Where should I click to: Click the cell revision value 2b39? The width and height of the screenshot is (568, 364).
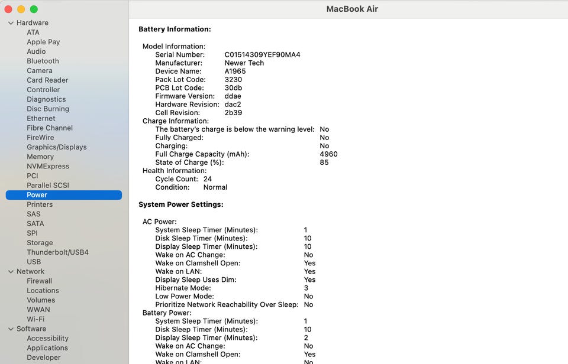pyautogui.click(x=233, y=113)
